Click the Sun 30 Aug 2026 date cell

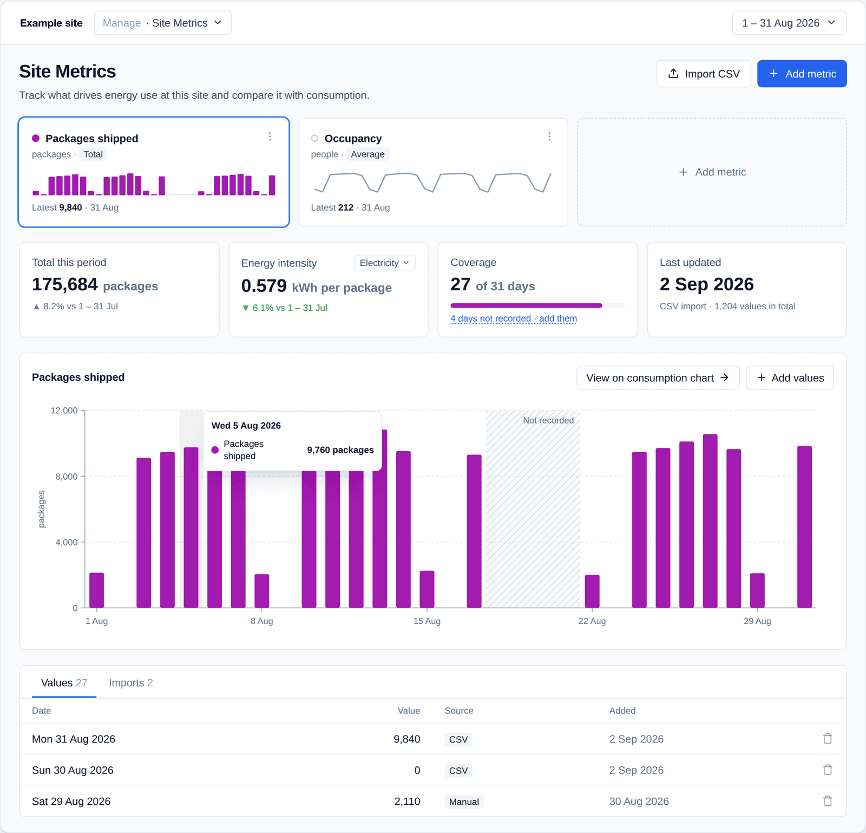tap(73, 770)
